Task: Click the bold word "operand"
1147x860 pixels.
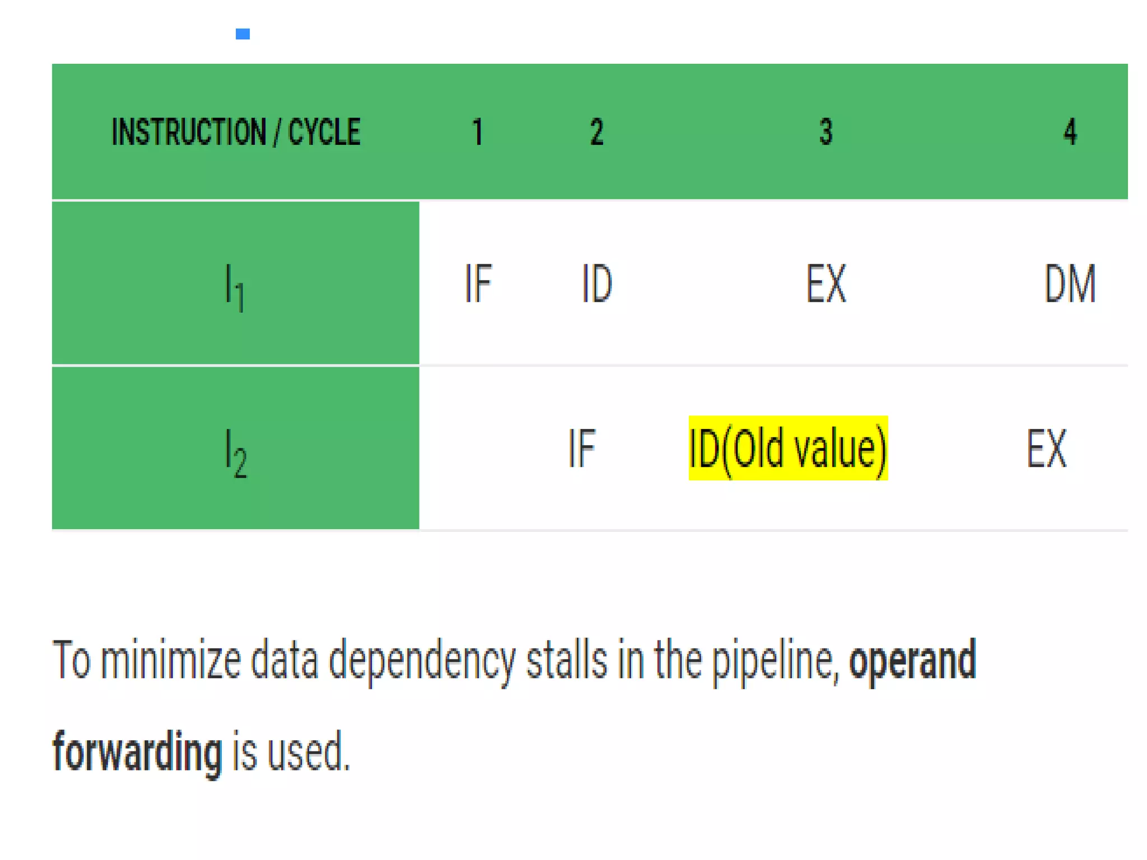Action: (x=912, y=661)
